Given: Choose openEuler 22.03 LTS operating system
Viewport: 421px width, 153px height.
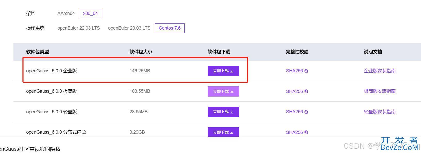Looking at the screenshot, I should [x=79, y=28].
